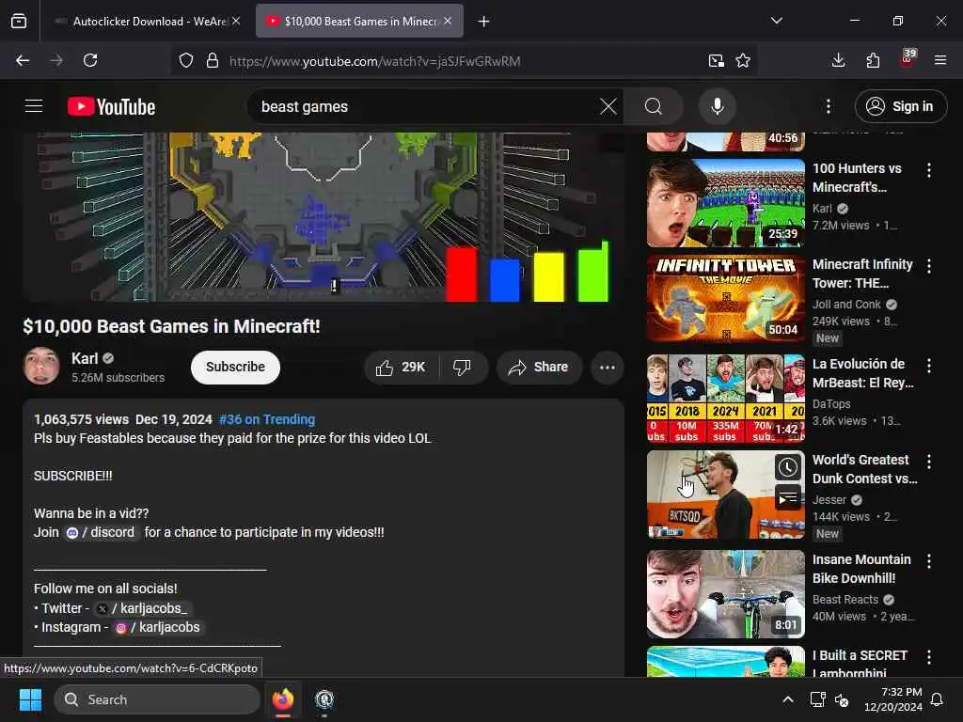Open the YouTube guide hamburger menu

(x=34, y=106)
